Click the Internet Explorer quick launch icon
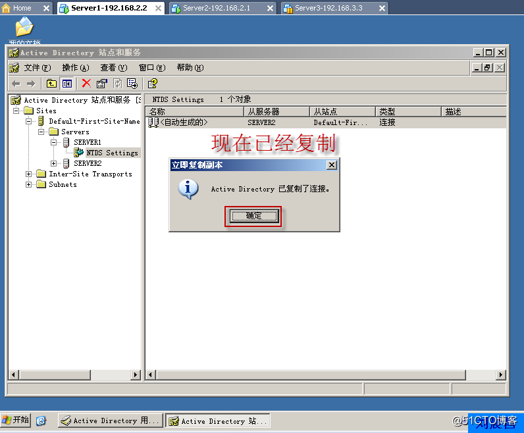Viewport: 524px width, 433px height. (x=41, y=420)
